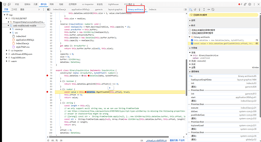Switch to the 控制台 Console tab
Screen dimensions: 261x142
click(27, 4)
